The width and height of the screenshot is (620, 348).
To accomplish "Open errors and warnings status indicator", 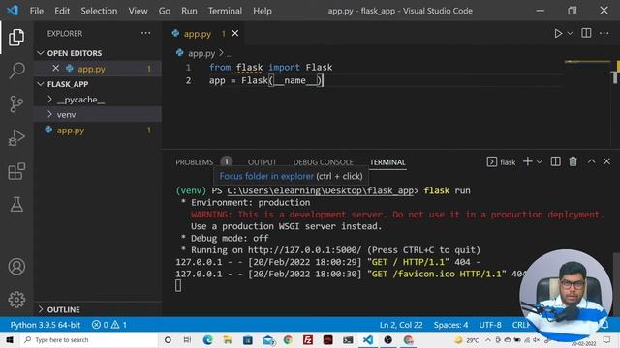I will [x=109, y=325].
